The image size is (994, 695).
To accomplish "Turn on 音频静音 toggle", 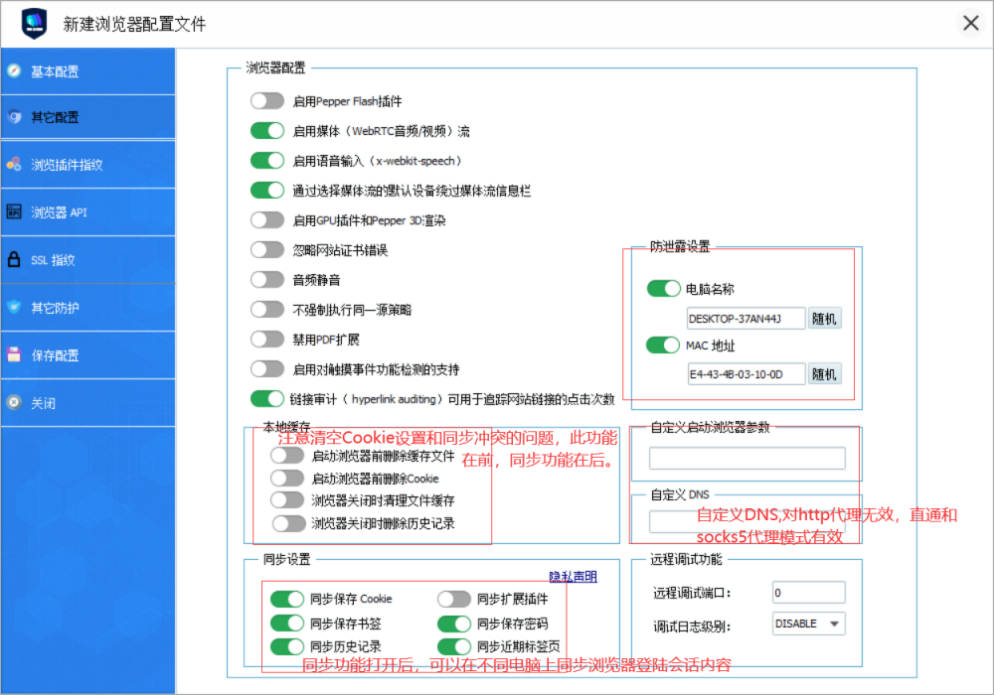I will (267, 280).
